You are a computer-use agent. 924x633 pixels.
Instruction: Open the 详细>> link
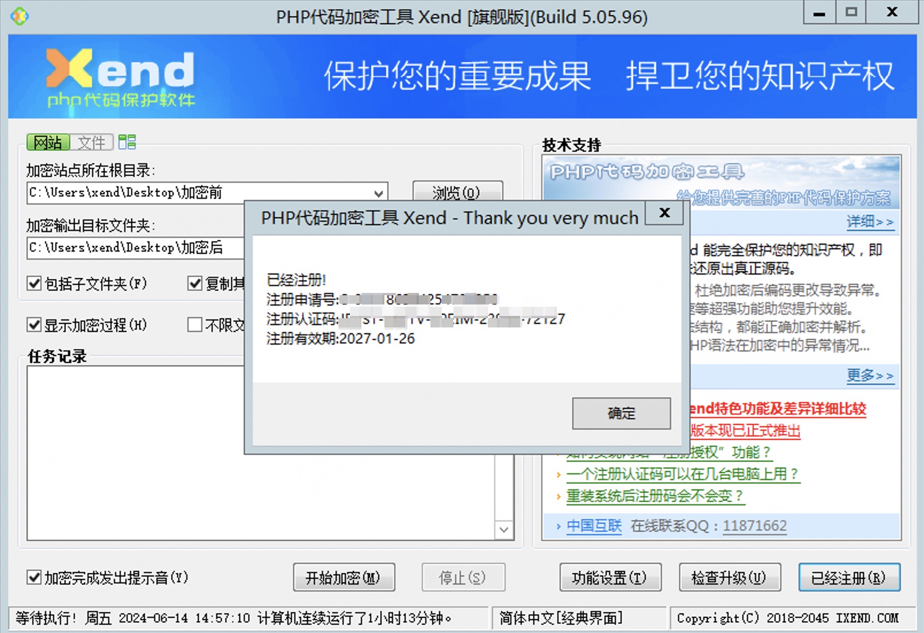(x=870, y=222)
